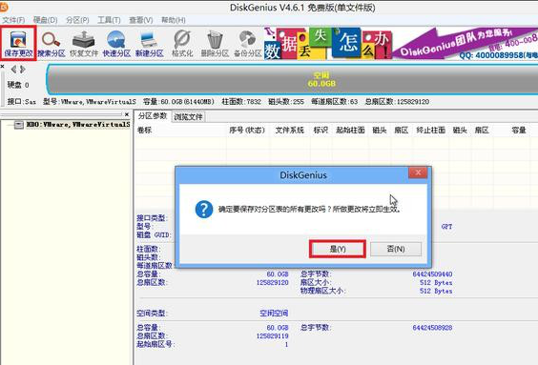This screenshot has height=365, width=538.
Task: Click the Start Cylinder (起始柱面) column header
Action: pos(350,131)
